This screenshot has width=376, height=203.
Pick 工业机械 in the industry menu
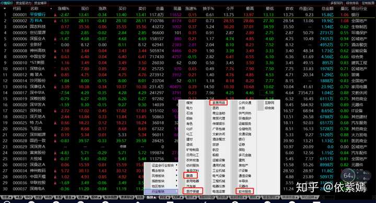click(x=218, y=171)
